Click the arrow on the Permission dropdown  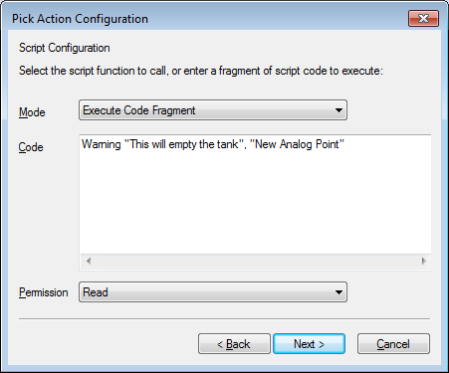click(338, 292)
